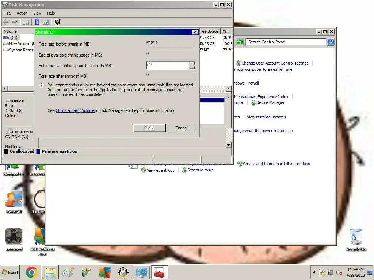This screenshot has width=374, height=280.
Task: Click the blue Primary partition legend swatch
Action: [38, 151]
